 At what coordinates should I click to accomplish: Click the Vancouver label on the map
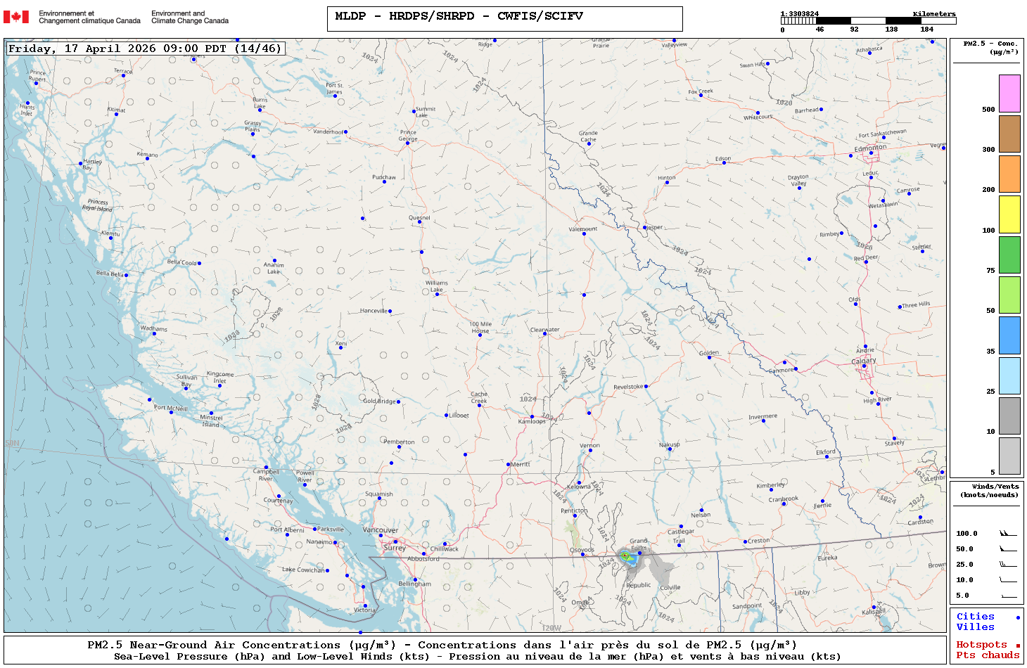[x=380, y=530]
